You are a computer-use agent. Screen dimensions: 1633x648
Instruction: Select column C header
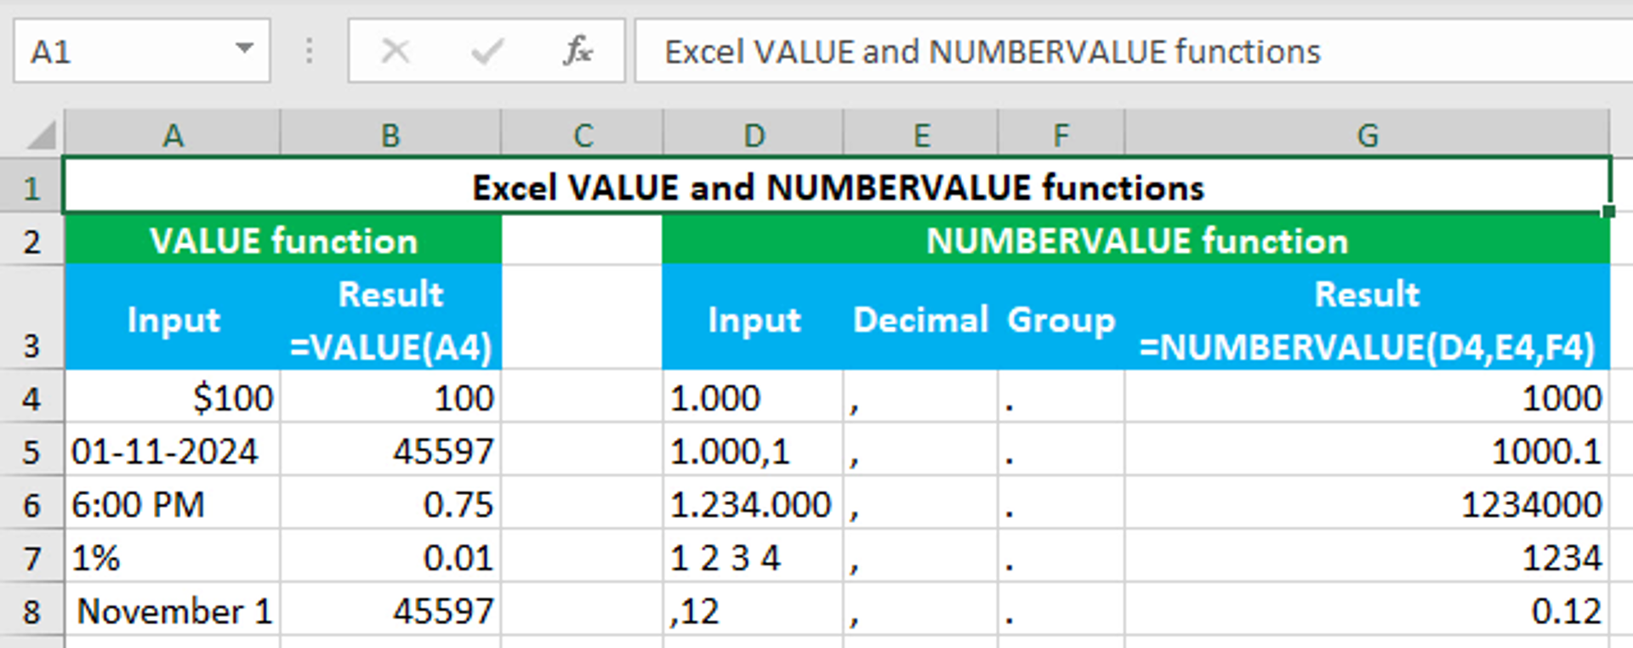[582, 134]
